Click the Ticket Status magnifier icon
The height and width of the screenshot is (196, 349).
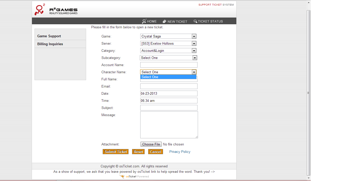click(195, 21)
